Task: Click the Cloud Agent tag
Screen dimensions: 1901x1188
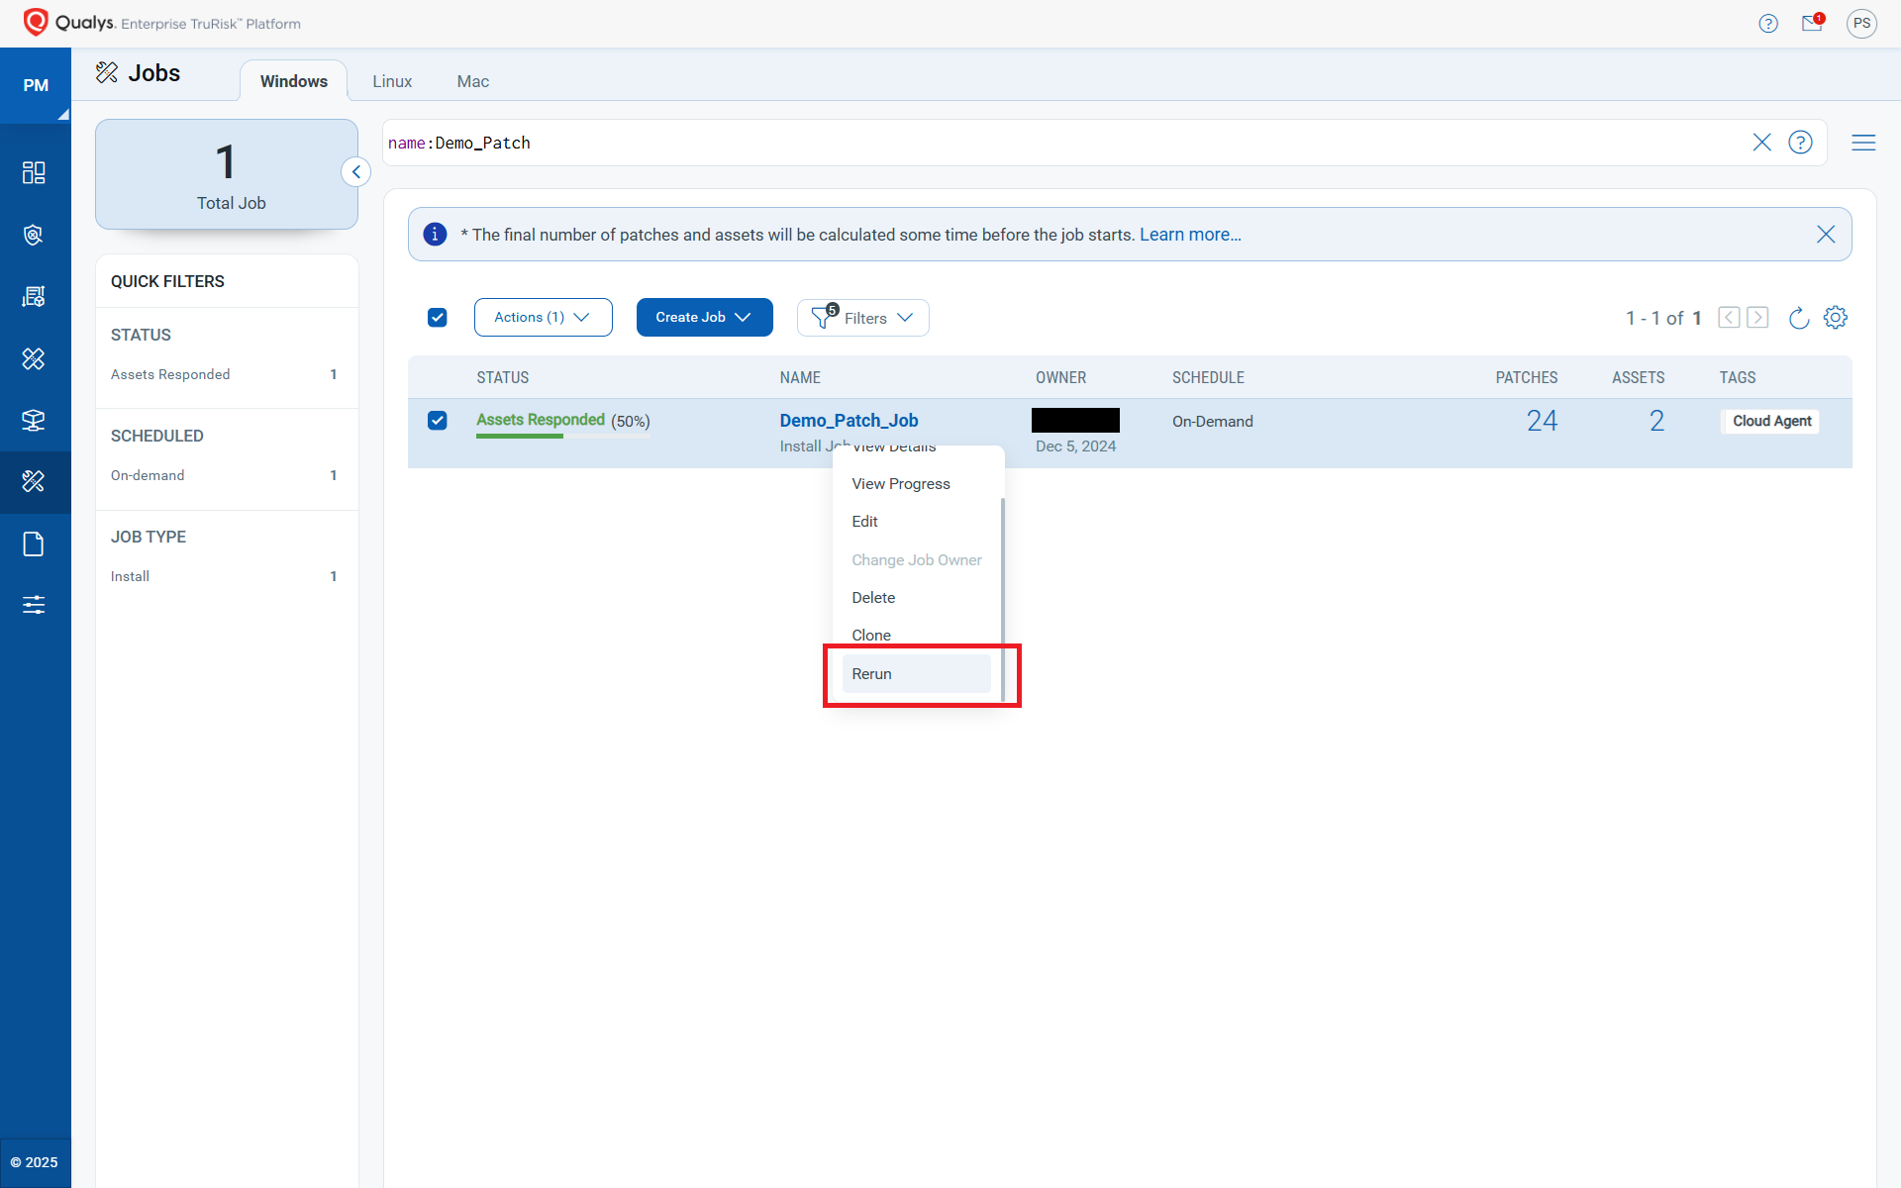Action: point(1771,421)
